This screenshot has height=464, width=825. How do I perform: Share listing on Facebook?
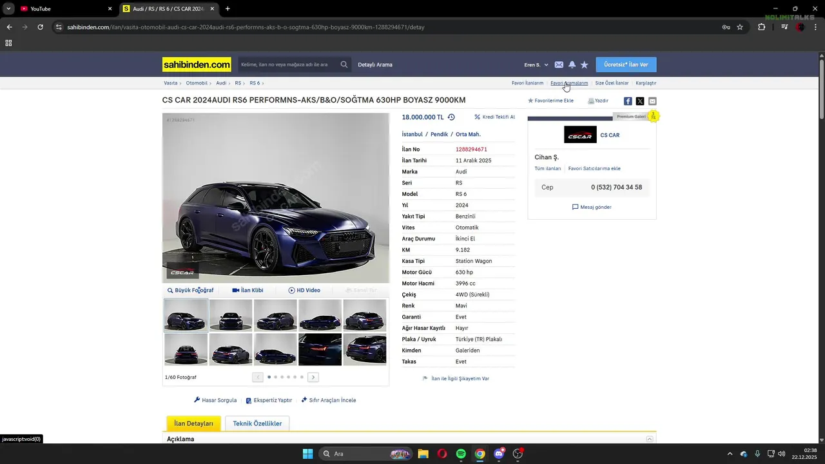628,101
